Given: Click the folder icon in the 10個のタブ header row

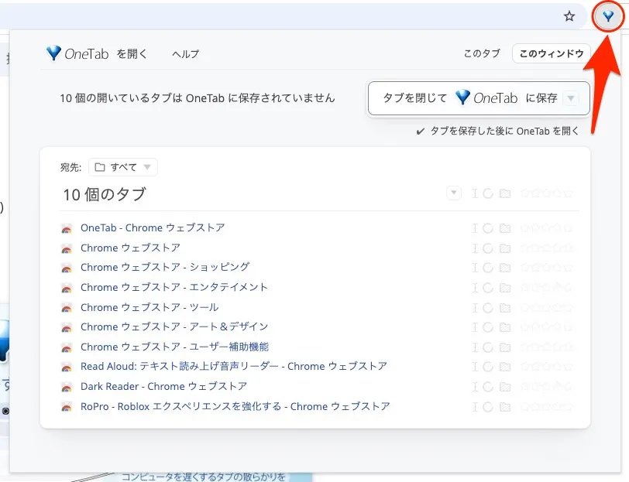Looking at the screenshot, I should pyautogui.click(x=505, y=193).
